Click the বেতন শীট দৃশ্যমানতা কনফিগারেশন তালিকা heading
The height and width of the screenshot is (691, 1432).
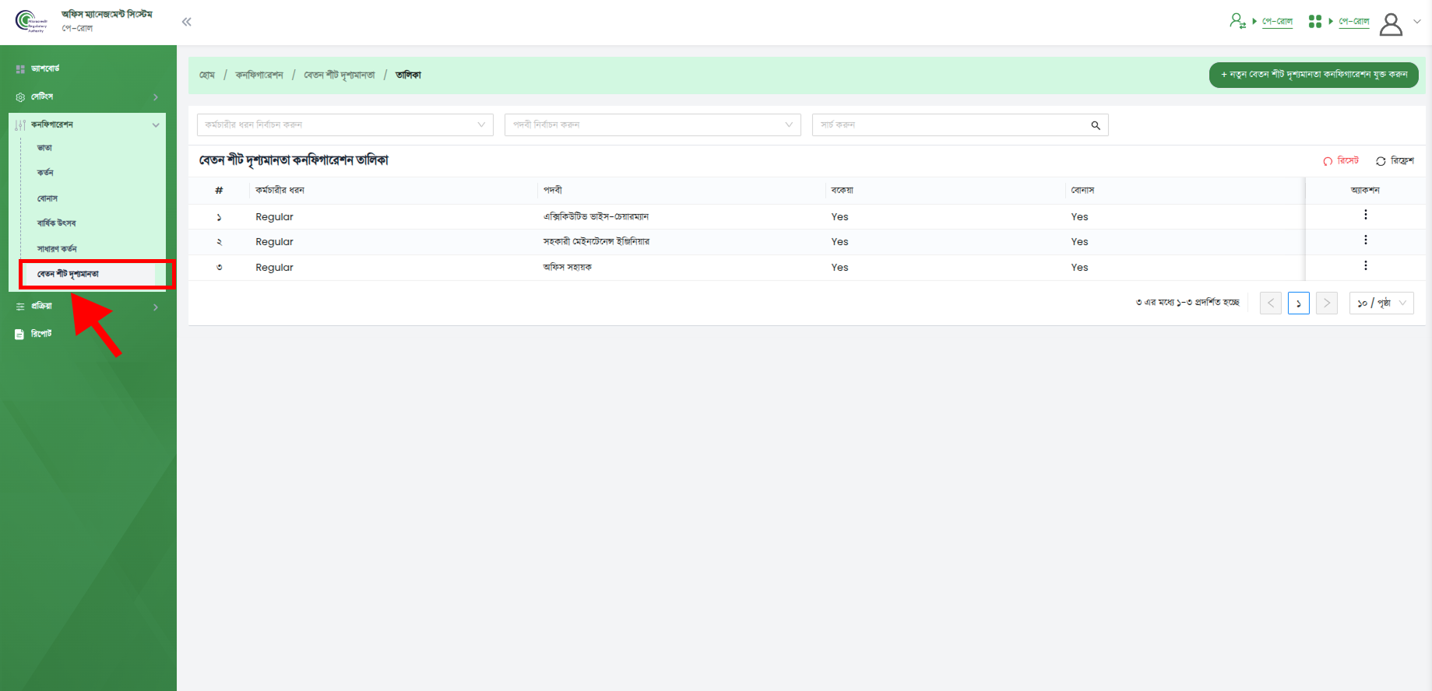(x=294, y=160)
